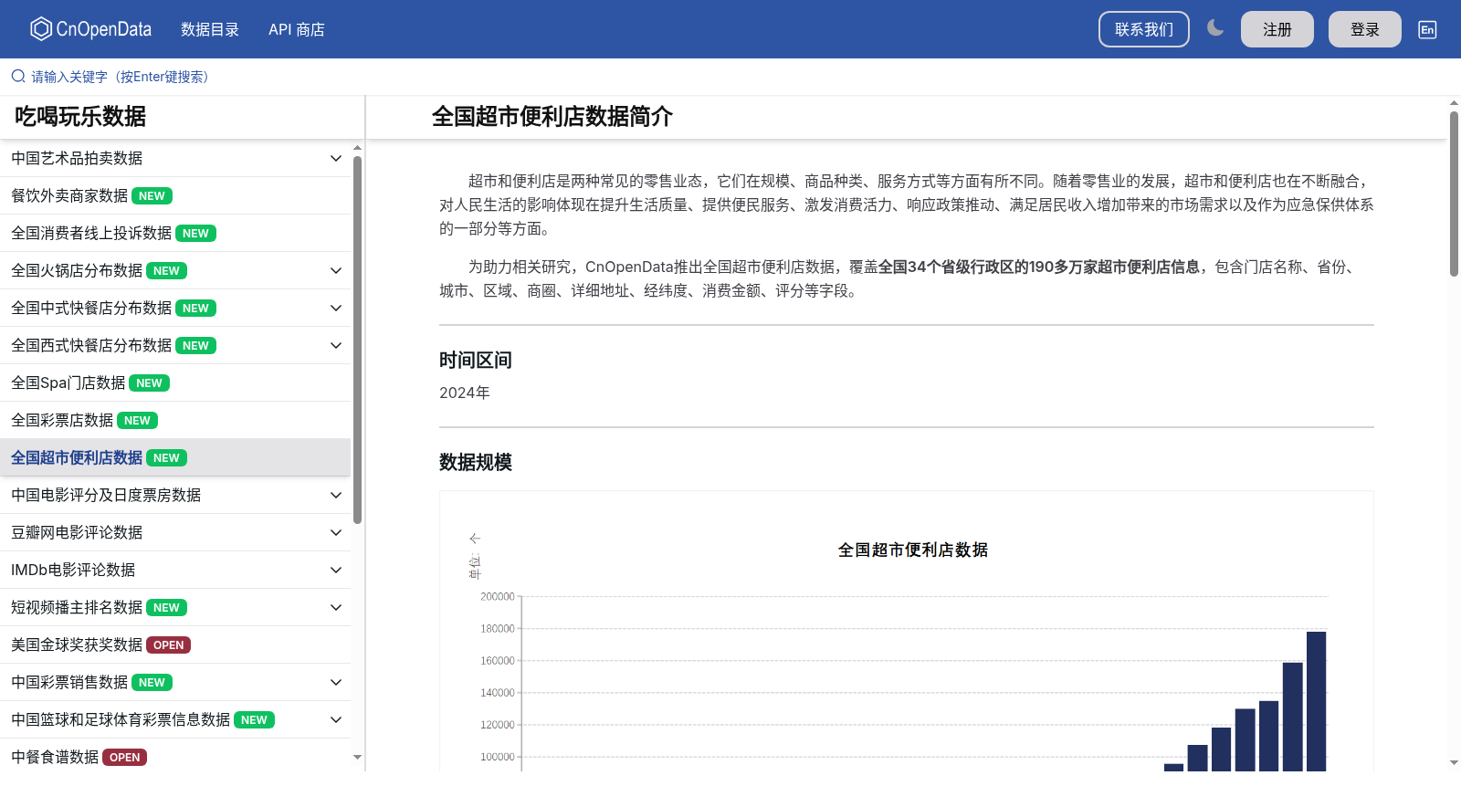The width and height of the screenshot is (1461, 786).
Task: Click the 数据规模 heading
Action: coord(476,462)
